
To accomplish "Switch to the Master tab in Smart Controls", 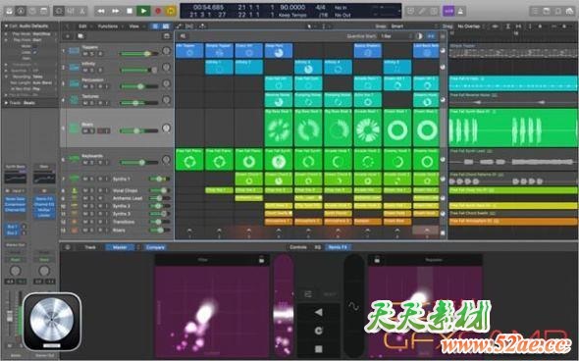I will [x=120, y=247].
